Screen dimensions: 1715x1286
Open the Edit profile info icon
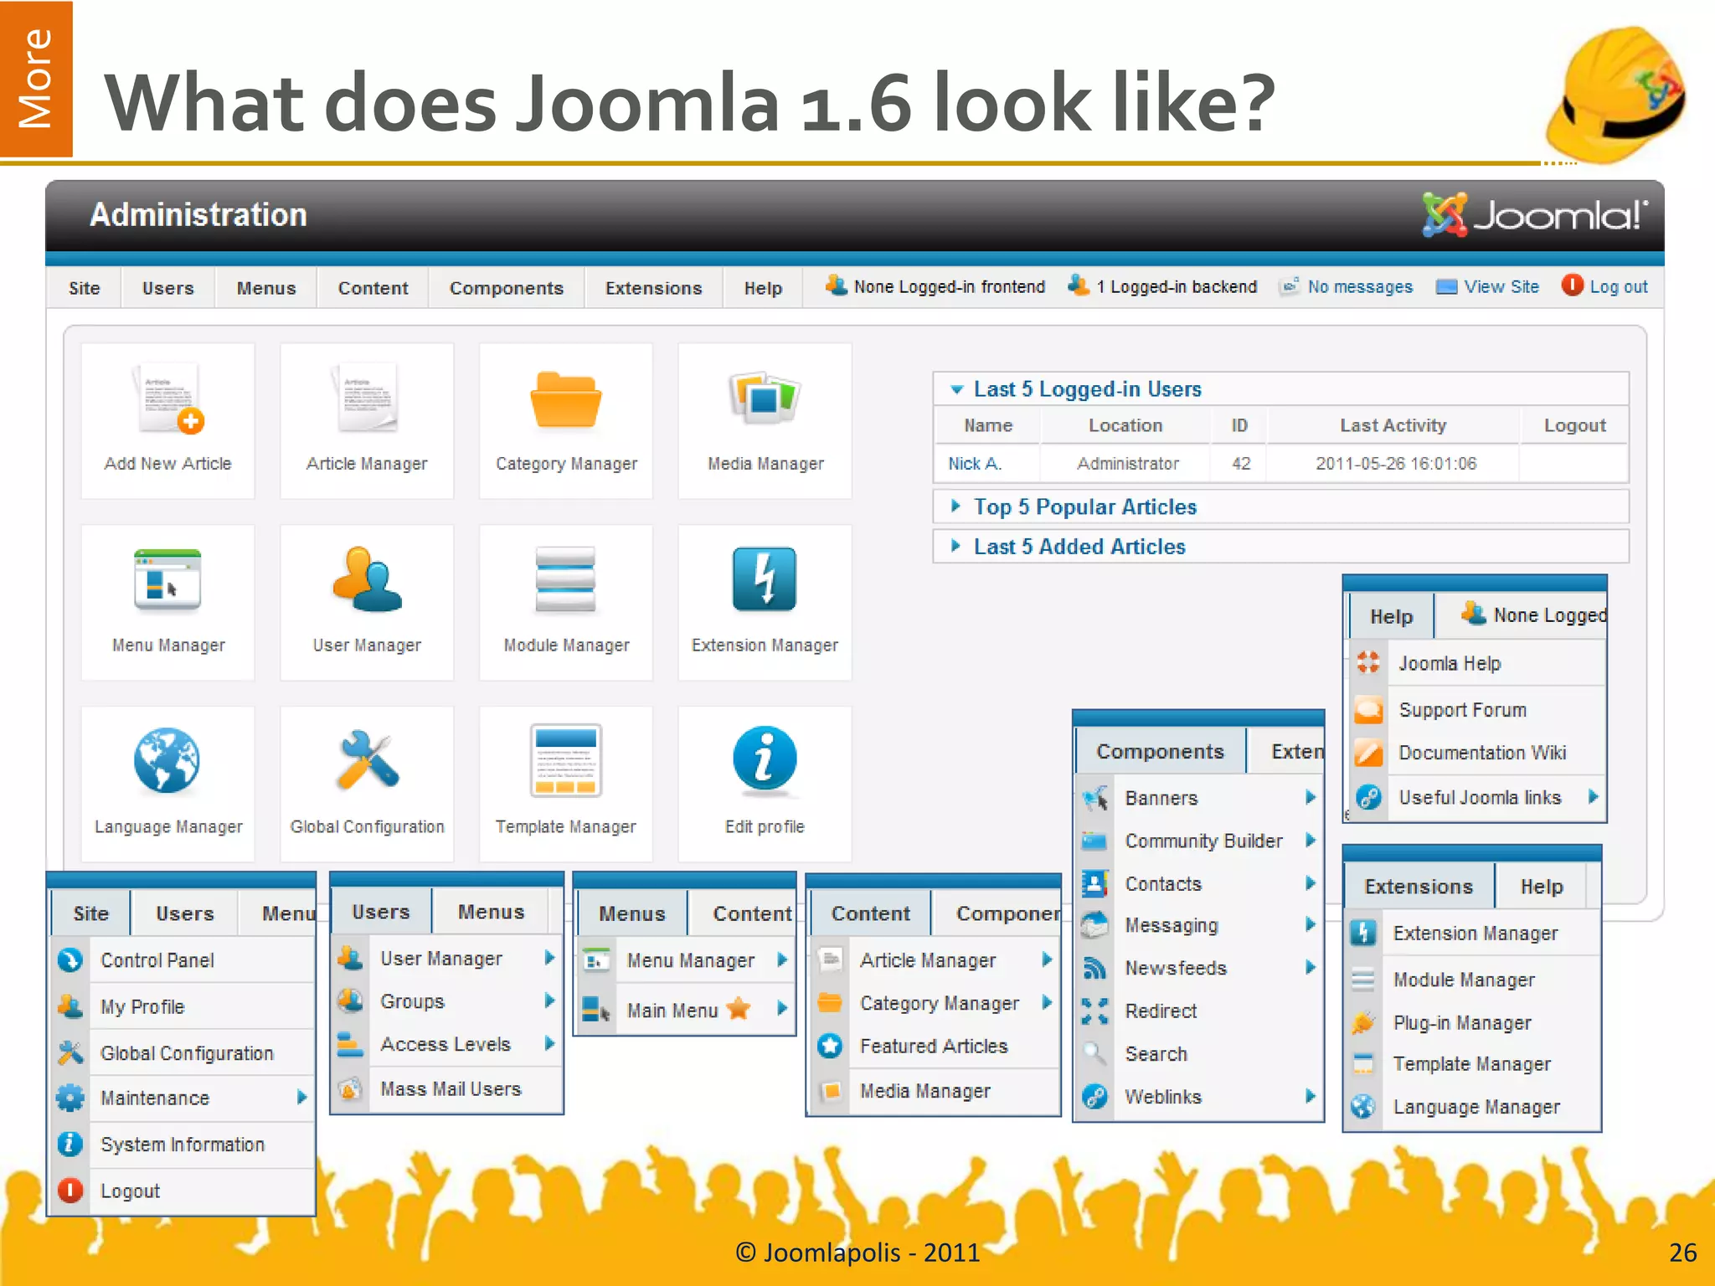(765, 759)
